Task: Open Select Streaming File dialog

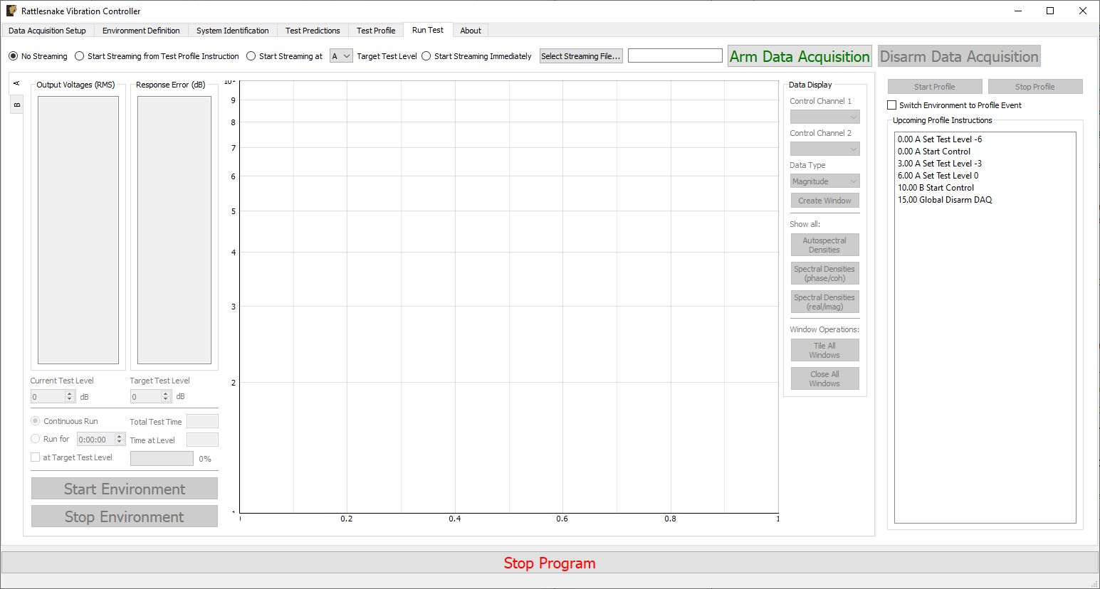Action: [x=581, y=55]
